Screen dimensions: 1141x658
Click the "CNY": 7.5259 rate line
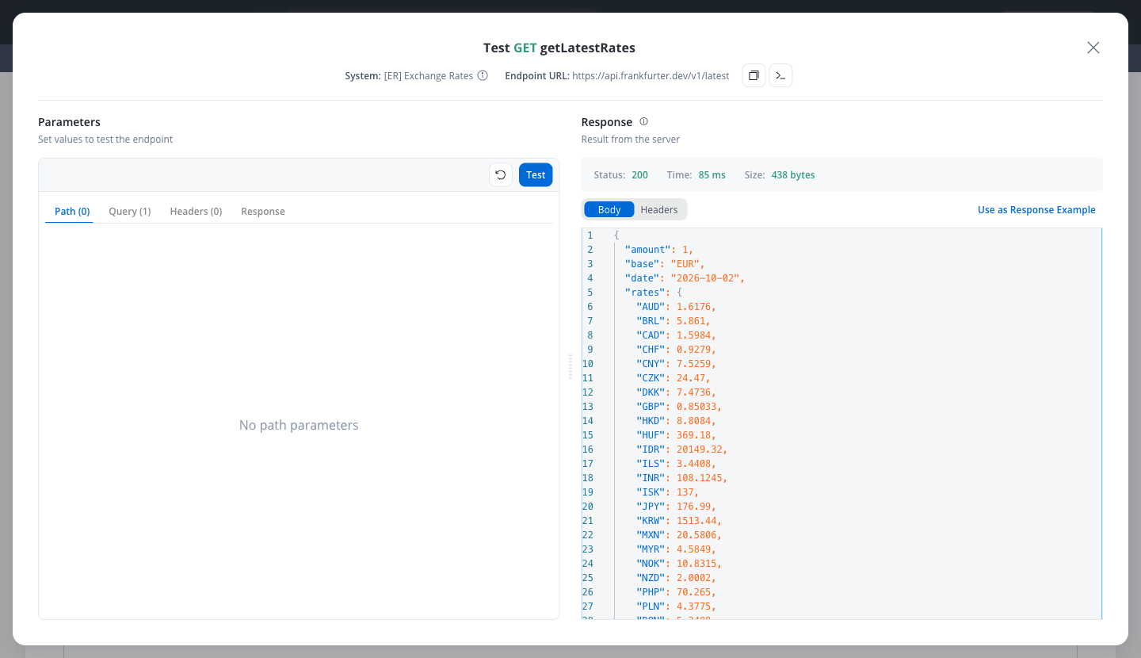676,364
